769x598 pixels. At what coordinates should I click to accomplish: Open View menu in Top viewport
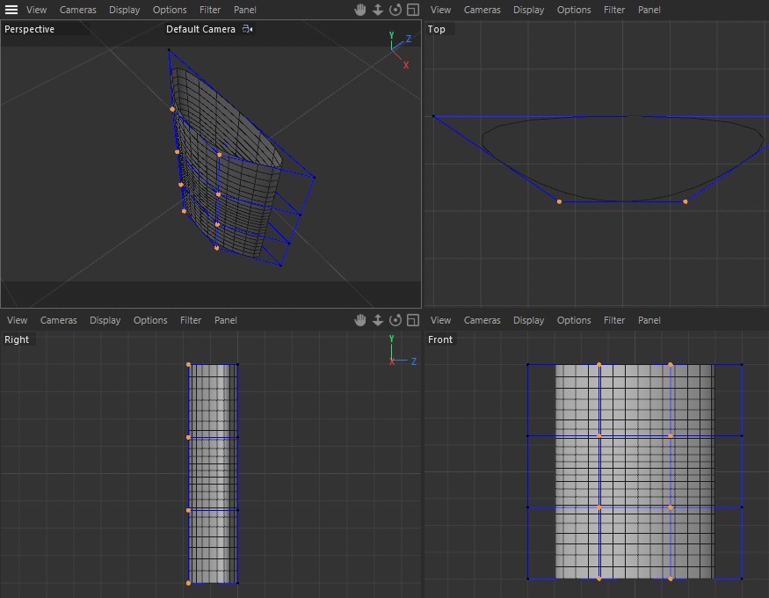click(x=440, y=10)
